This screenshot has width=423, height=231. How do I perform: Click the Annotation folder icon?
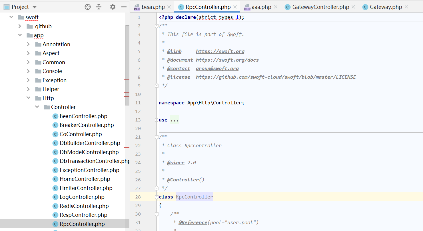[38, 44]
